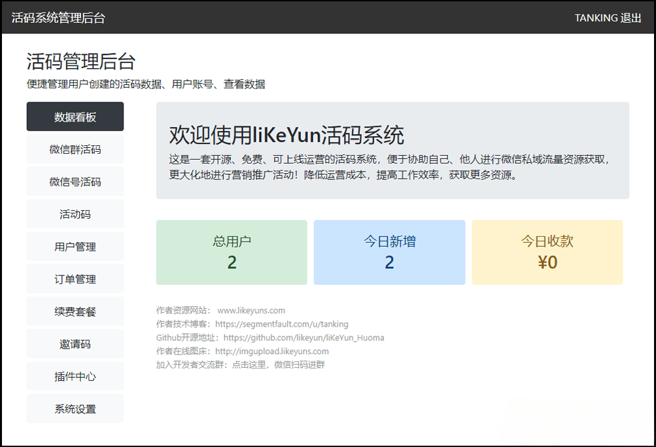The image size is (656, 447).
Task: Visit the author's segmentfault blog link
Action: click(281, 324)
